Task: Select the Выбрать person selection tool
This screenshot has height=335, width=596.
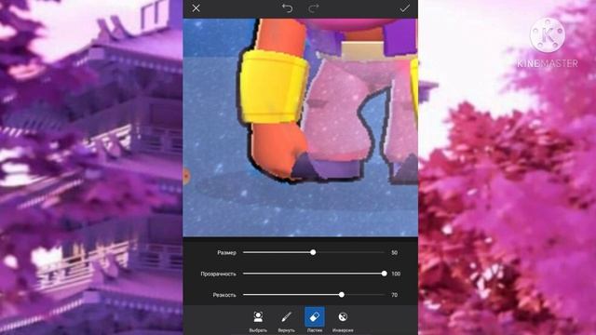Action: tap(258, 321)
